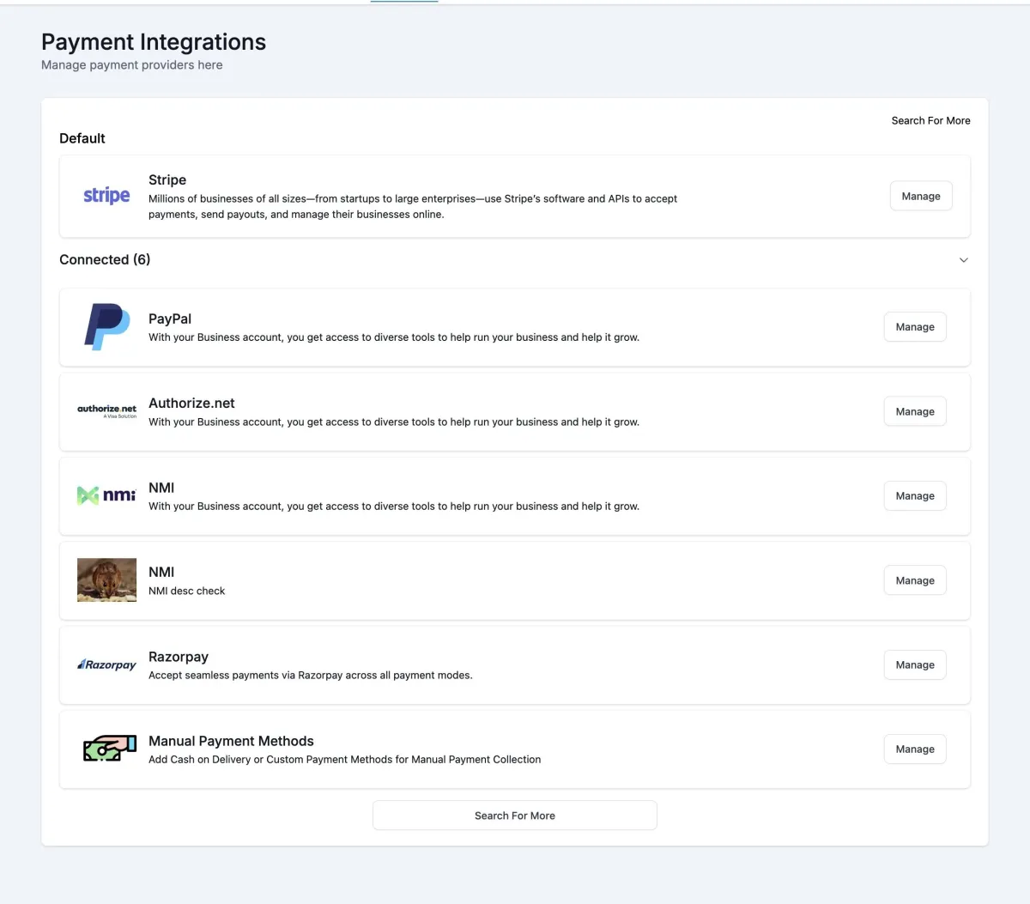
Task: Click the Stripe logo icon
Action: 106,196
